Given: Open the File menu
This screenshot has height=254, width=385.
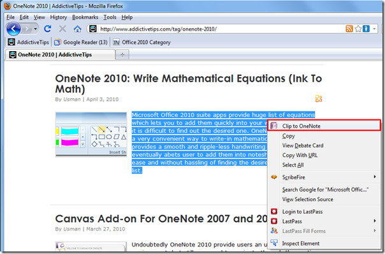Looking at the screenshot, I should pos(11,17).
